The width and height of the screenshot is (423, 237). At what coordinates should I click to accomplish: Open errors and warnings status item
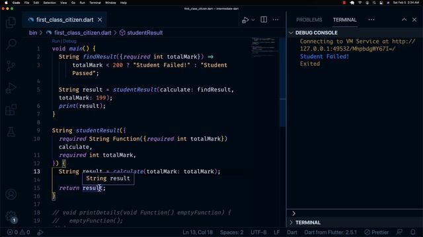[x=19, y=232]
